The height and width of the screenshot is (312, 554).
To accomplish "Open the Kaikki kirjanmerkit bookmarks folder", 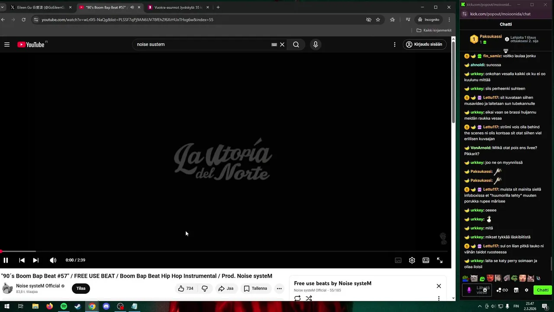I will (434, 30).
